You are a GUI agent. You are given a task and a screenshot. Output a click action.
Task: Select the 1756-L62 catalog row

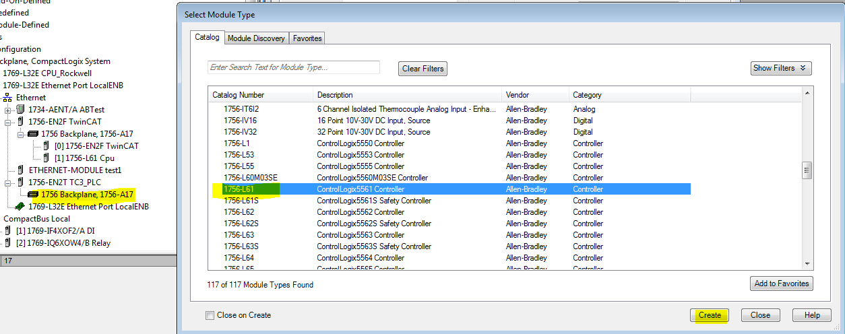pos(450,212)
